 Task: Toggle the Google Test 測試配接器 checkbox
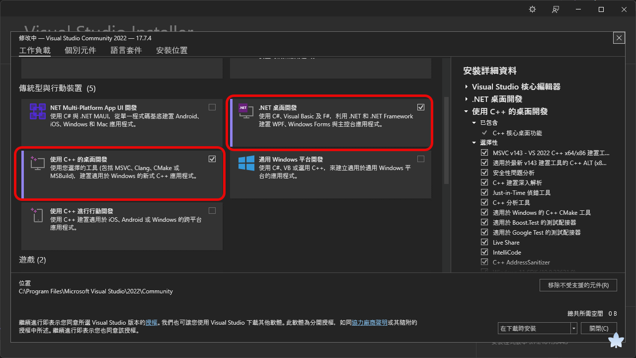tap(484, 232)
